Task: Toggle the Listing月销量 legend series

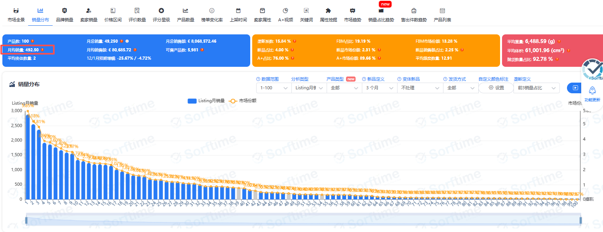Action: [x=206, y=101]
